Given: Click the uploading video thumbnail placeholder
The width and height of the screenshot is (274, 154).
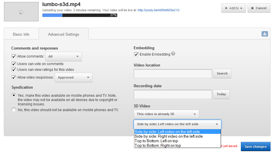Looking at the screenshot, I should coord(21,12).
